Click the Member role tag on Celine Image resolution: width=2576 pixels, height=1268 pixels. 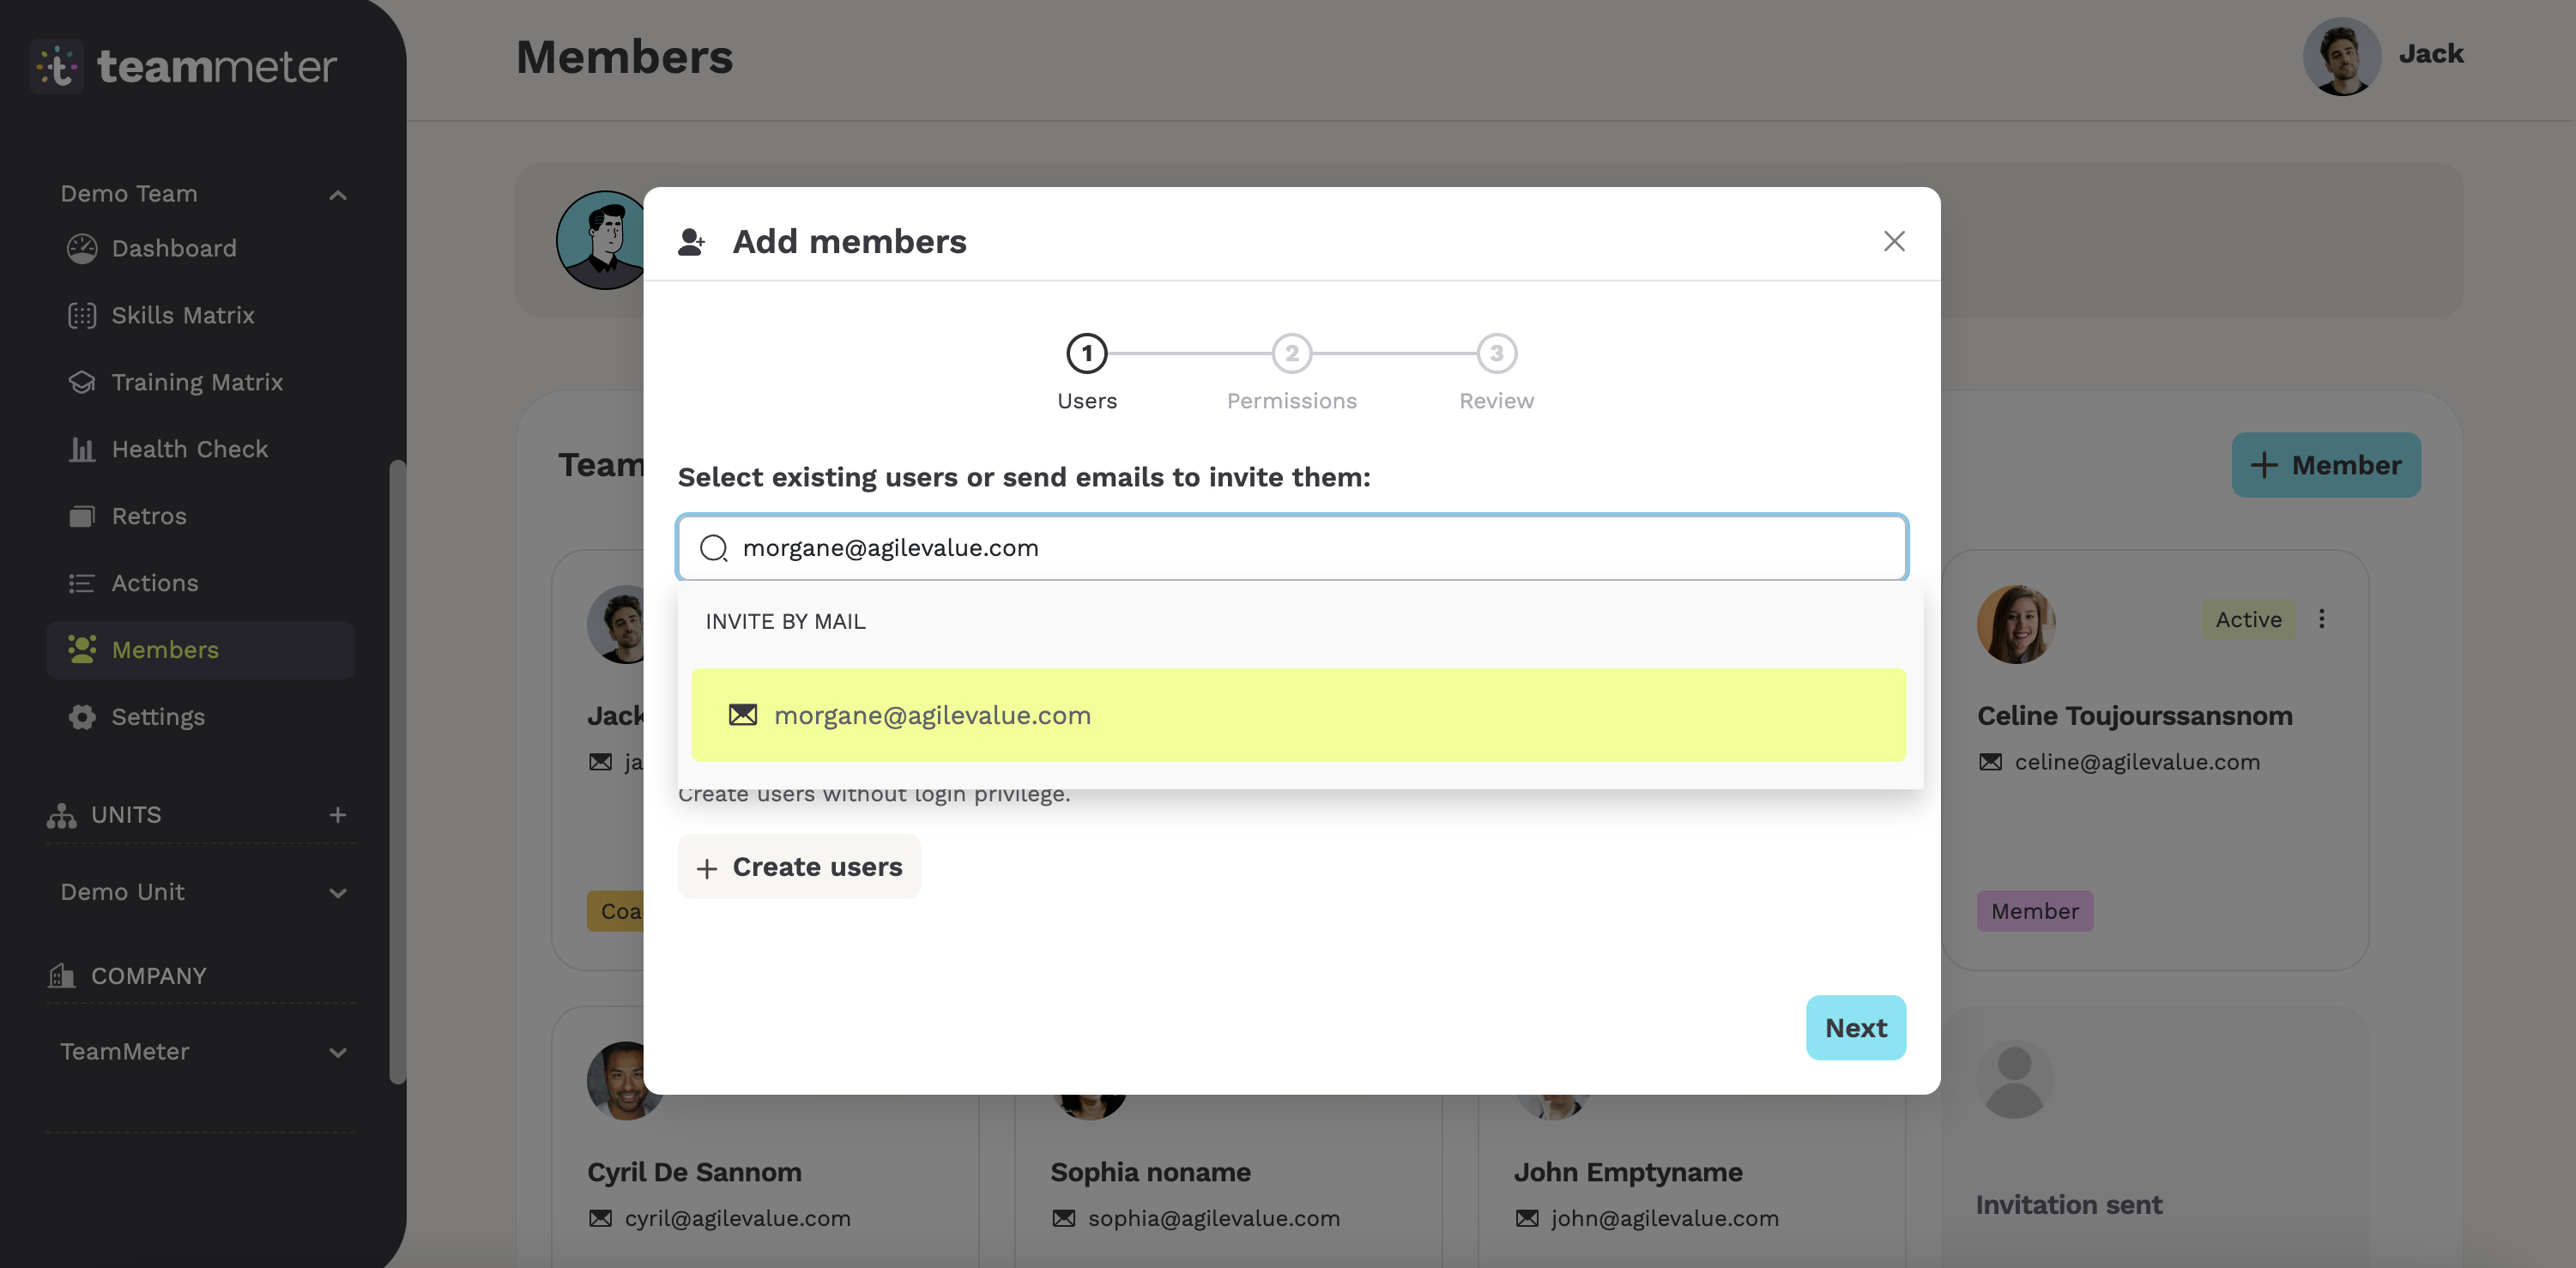(x=2034, y=911)
